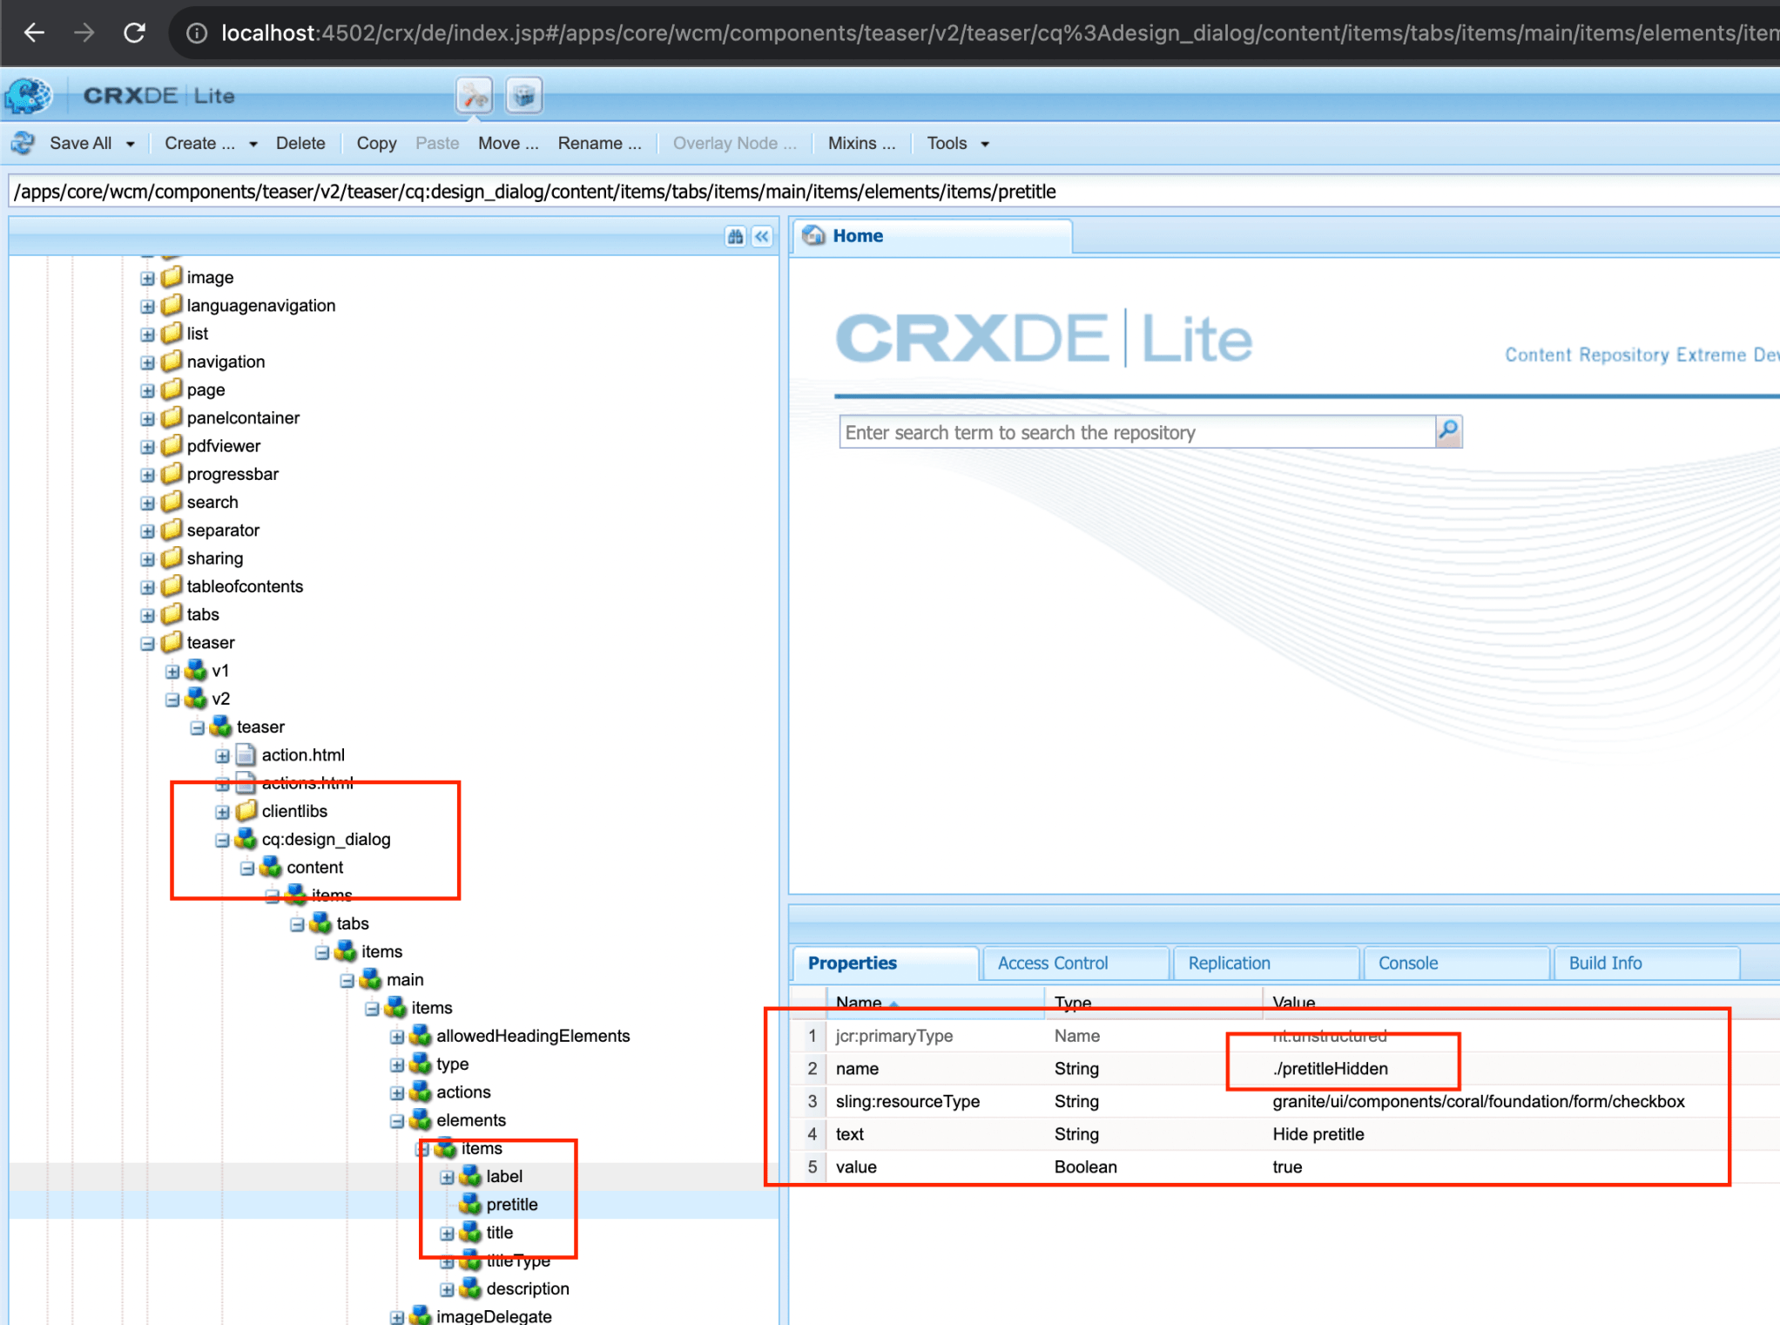Switch to the Replication tab
1780x1325 pixels.
1228,963
